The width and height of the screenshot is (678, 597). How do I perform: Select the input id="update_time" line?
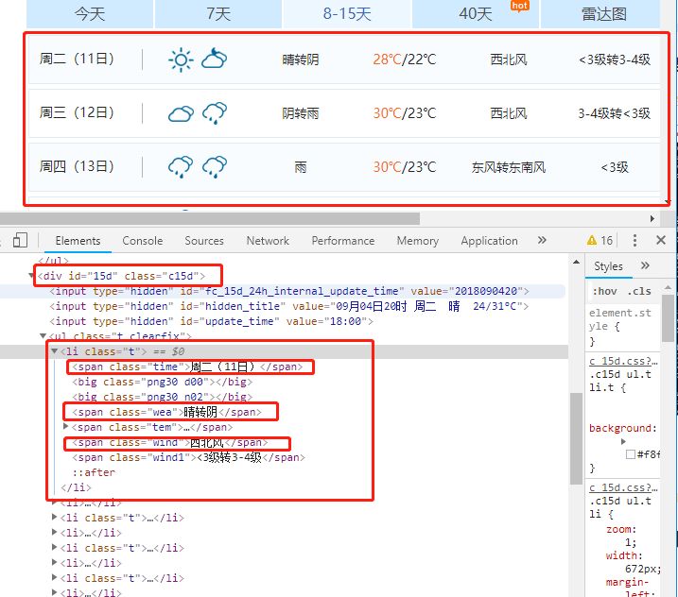click(x=211, y=321)
